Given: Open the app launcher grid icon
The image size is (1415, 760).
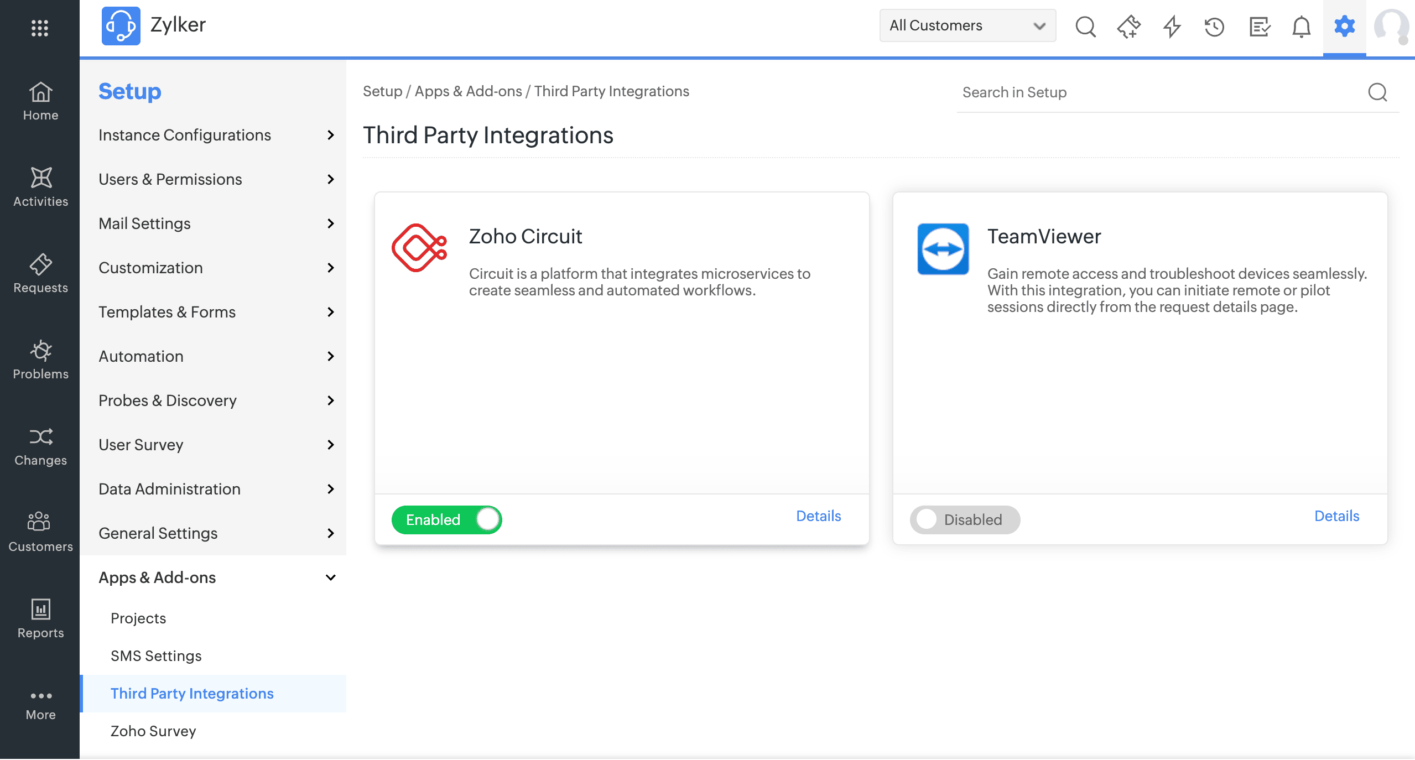Looking at the screenshot, I should [40, 28].
